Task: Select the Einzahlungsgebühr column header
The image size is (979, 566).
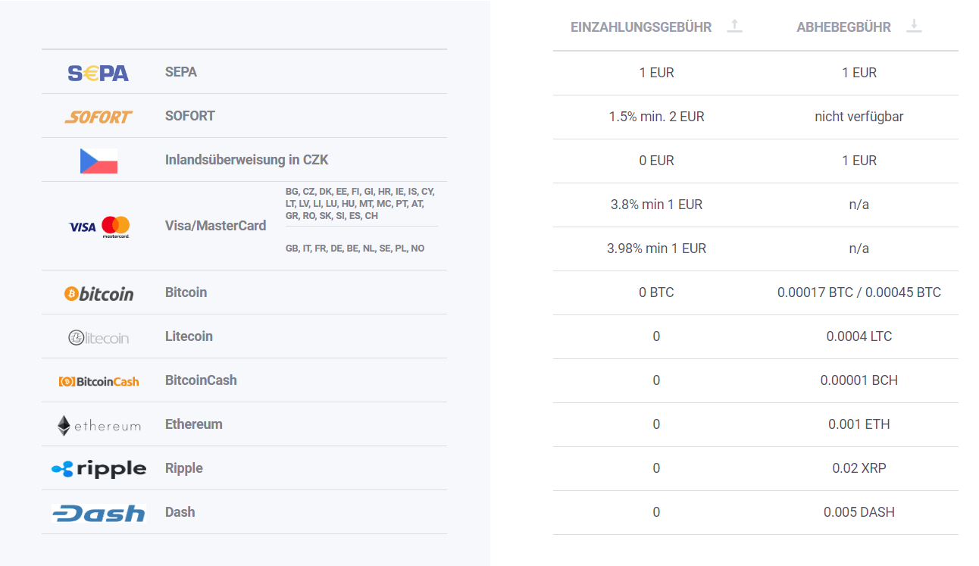Action: pyautogui.click(x=641, y=27)
